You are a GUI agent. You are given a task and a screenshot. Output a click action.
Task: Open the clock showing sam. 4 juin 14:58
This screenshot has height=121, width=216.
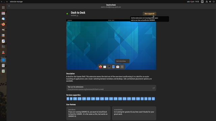193,2
